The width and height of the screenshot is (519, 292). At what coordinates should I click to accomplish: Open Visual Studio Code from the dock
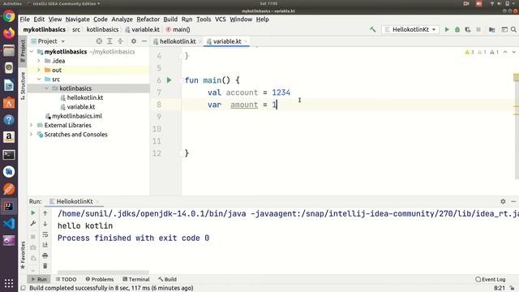click(x=9, y=224)
